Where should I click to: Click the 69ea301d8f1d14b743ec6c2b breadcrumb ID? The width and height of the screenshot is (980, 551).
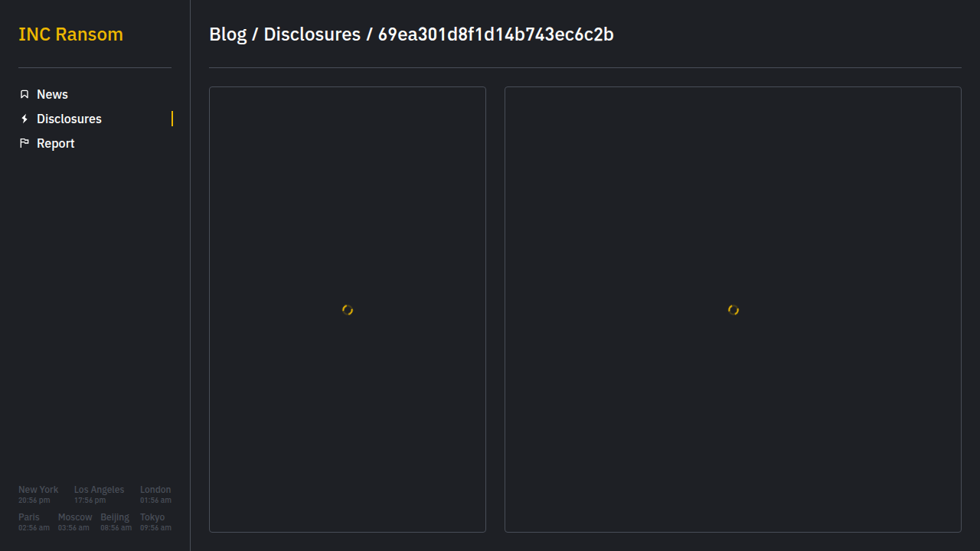click(495, 34)
